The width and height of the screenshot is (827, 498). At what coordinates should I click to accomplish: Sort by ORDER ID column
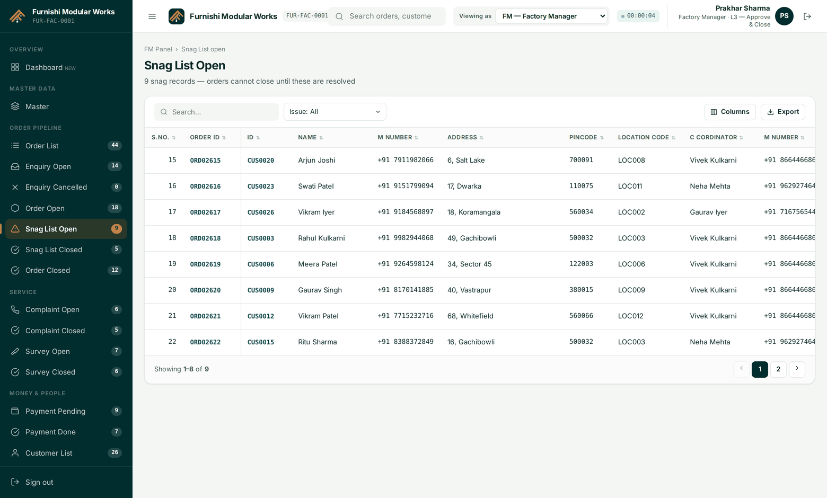208,138
